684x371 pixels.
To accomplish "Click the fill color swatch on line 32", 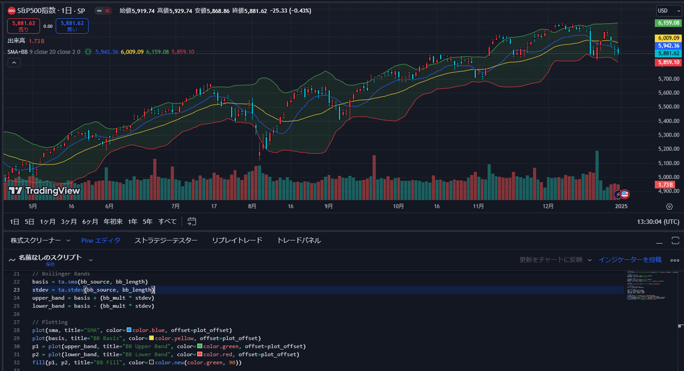I will (x=151, y=362).
